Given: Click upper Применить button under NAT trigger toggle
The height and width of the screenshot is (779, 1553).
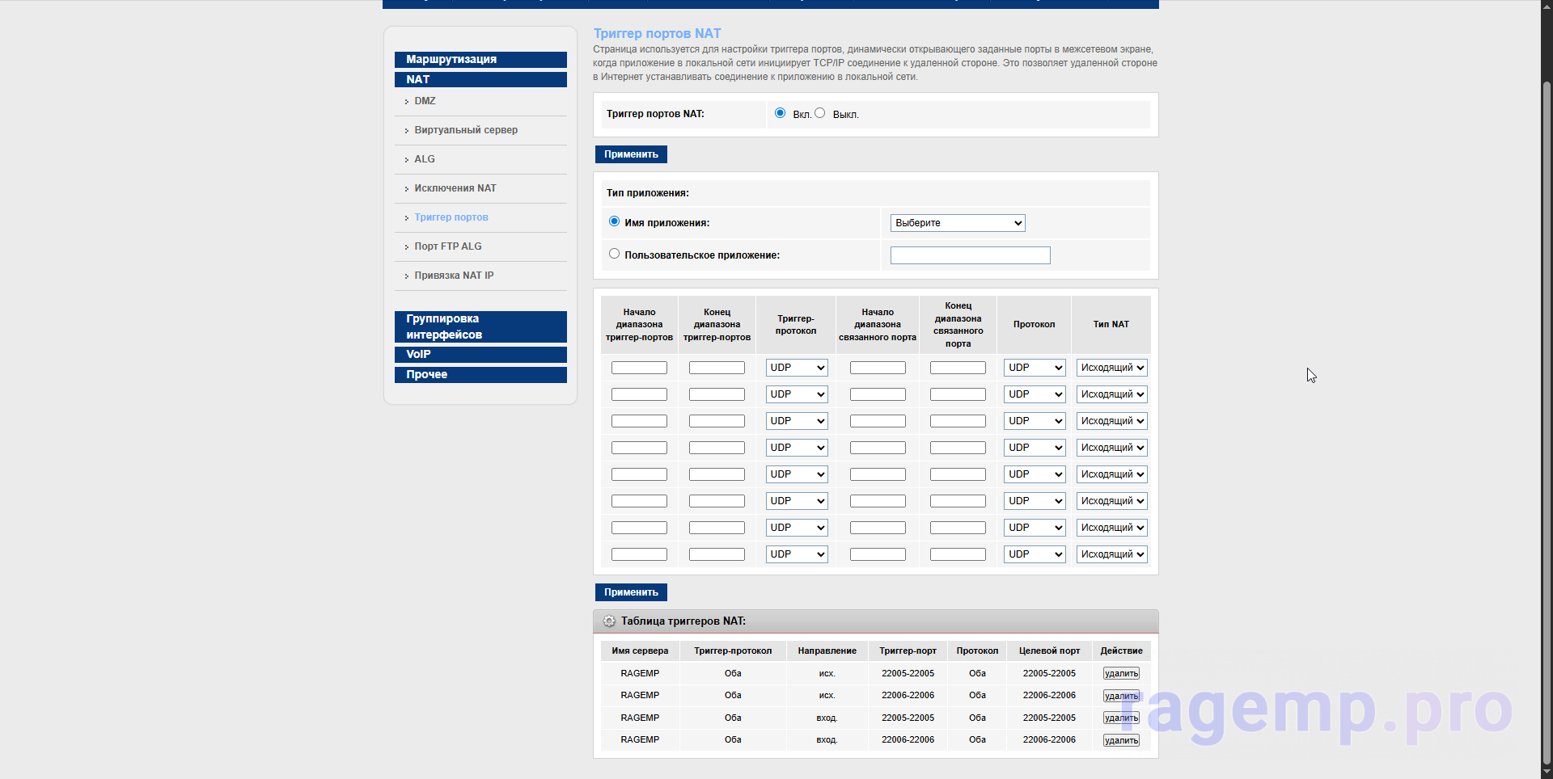Looking at the screenshot, I should point(631,154).
